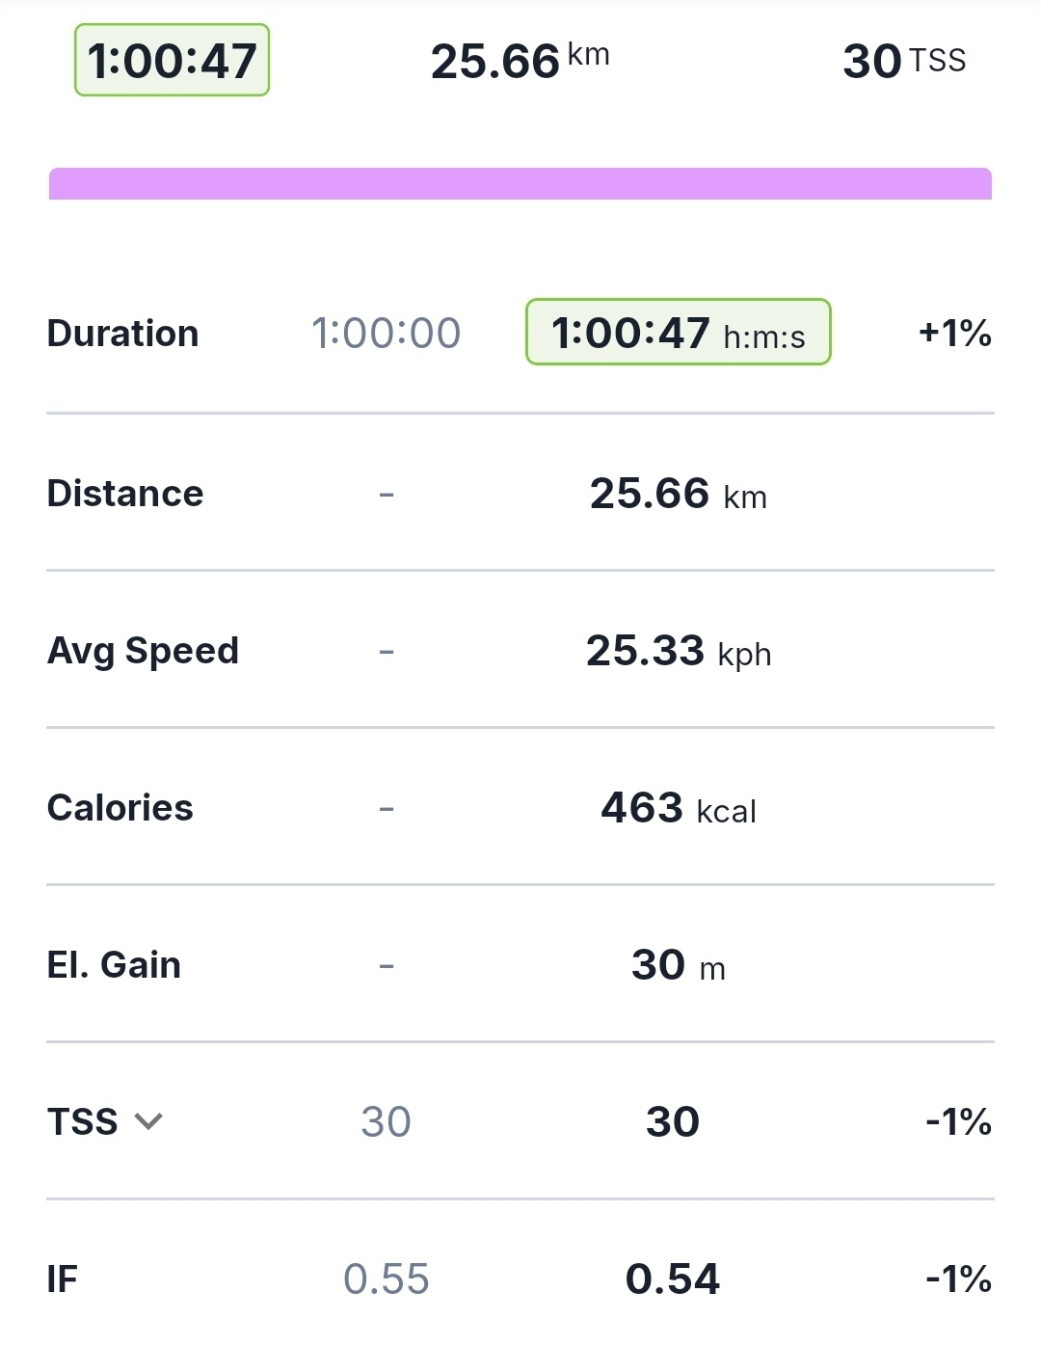Click the planned TSS value in TSS row

(x=386, y=1121)
